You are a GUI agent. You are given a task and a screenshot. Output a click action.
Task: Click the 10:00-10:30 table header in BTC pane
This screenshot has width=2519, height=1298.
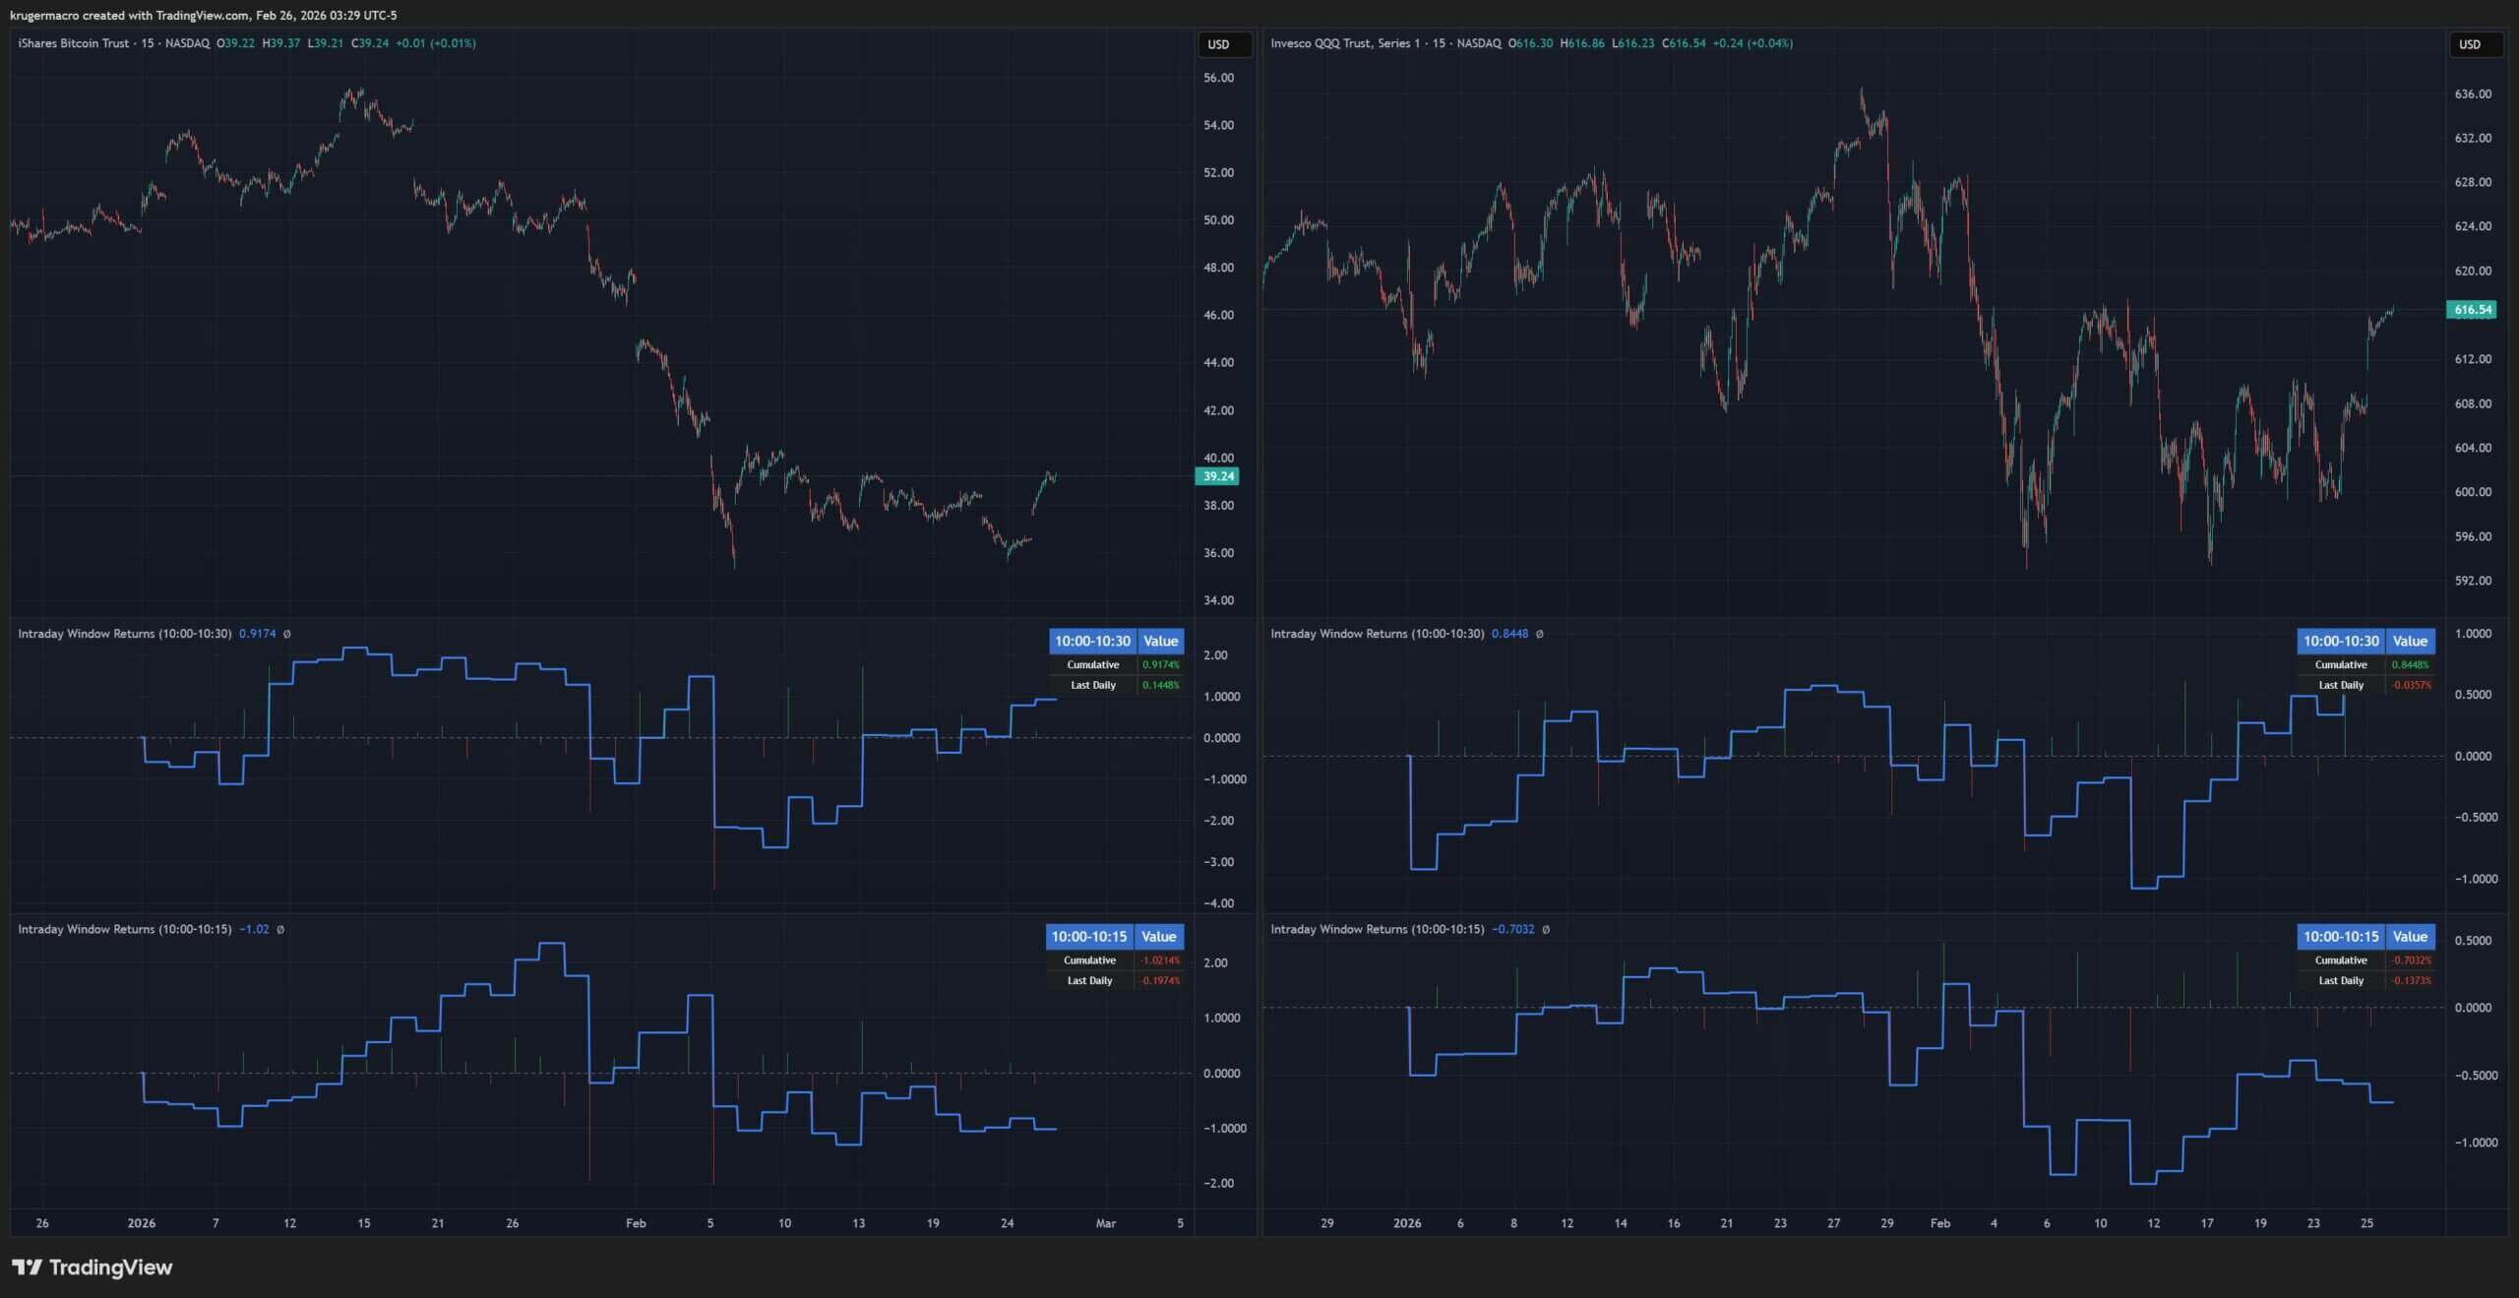click(x=1092, y=641)
